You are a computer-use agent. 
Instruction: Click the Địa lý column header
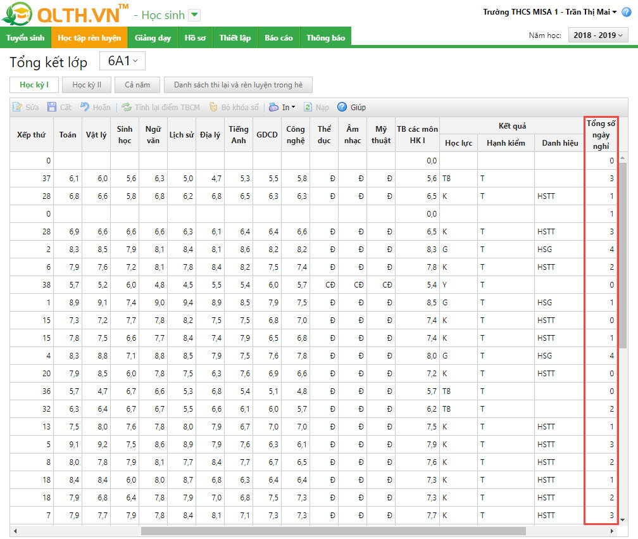click(210, 134)
